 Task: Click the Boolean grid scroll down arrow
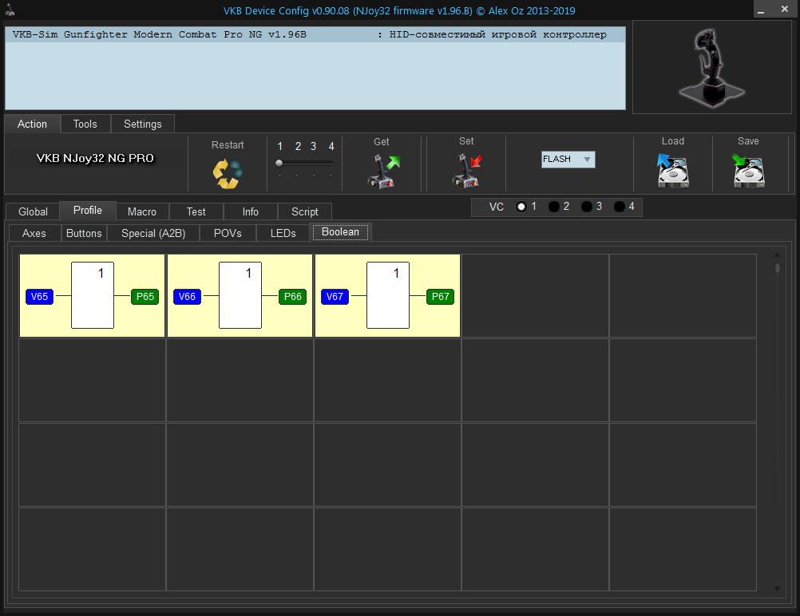point(777,588)
